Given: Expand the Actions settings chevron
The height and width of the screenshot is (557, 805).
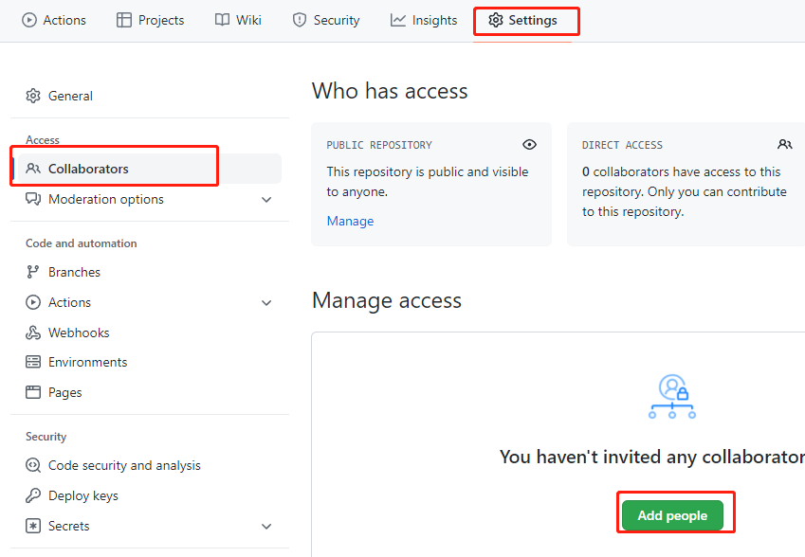Looking at the screenshot, I should (266, 303).
